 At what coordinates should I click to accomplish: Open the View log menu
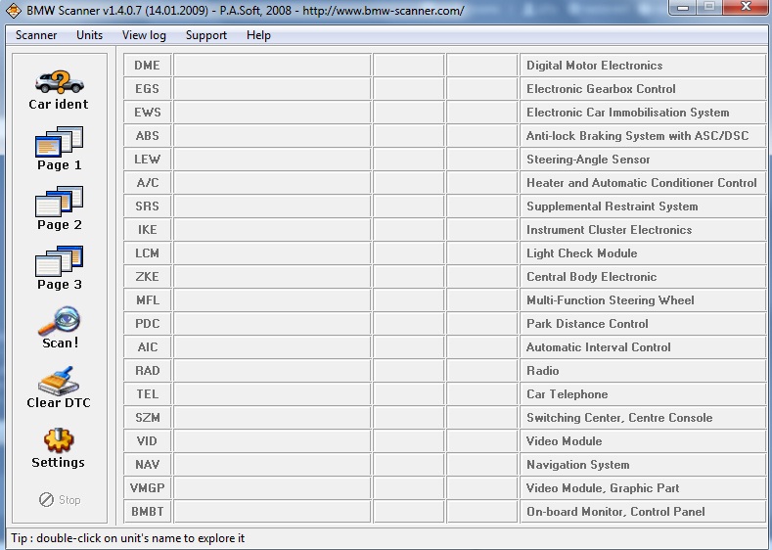click(x=144, y=35)
